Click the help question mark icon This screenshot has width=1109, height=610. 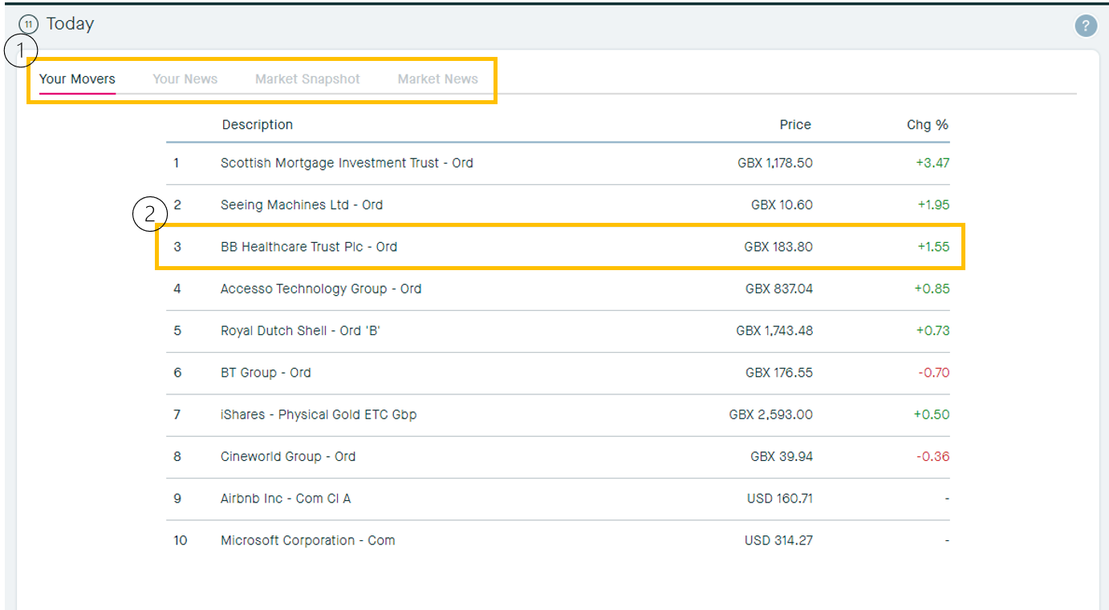[x=1086, y=26]
